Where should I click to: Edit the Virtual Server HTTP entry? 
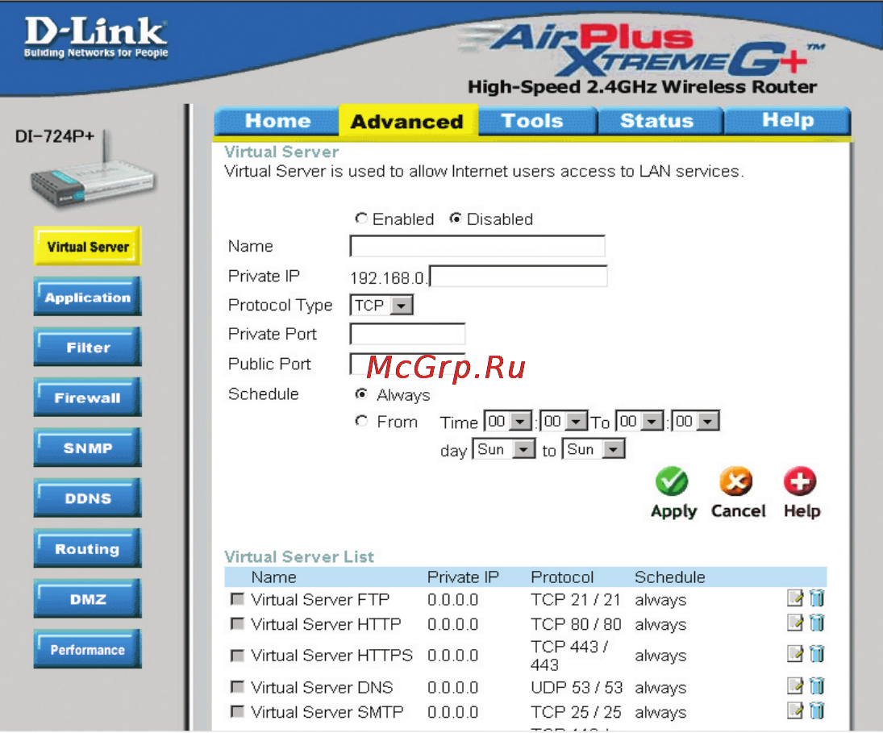794,623
